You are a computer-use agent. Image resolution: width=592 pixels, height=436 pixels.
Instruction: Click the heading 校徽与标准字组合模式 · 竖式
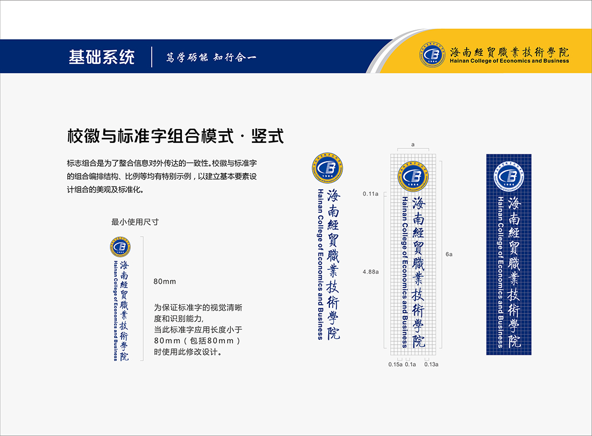(175, 136)
